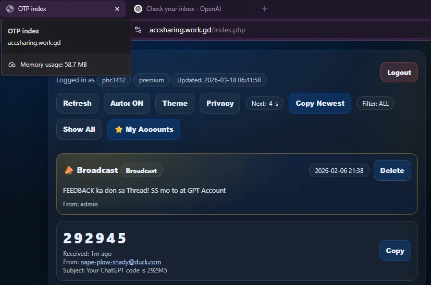Click the Show All button

(x=79, y=129)
